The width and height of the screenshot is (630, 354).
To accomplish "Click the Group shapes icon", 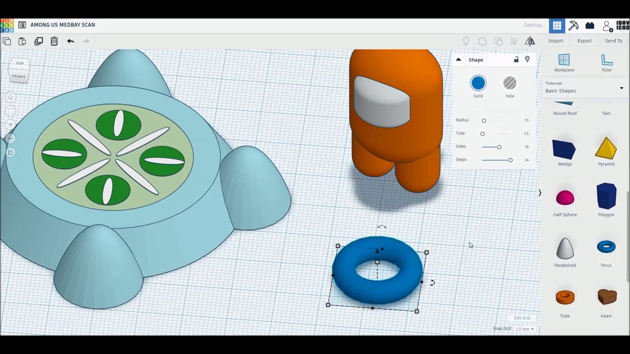I will pyautogui.click(x=482, y=41).
